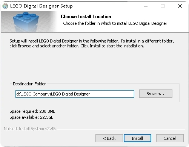This screenshot has width=189, height=147.
Task: Cancel the LEGO Digital Designer setup
Action: 170,138
